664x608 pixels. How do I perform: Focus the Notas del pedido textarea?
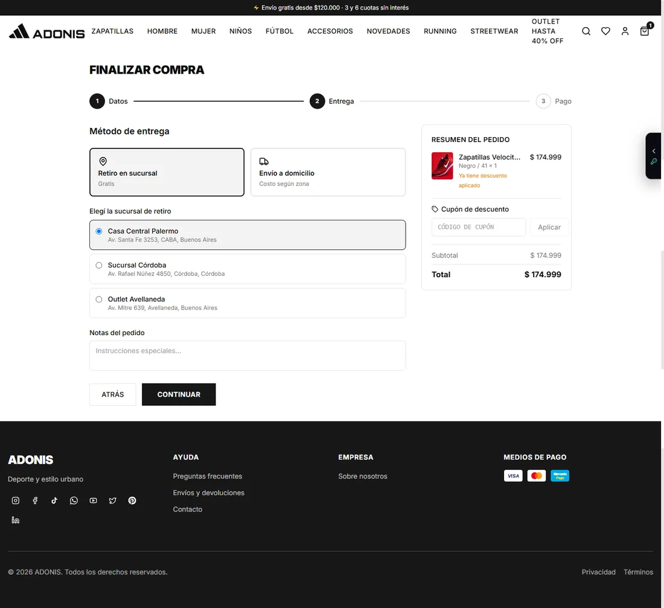[x=247, y=356]
